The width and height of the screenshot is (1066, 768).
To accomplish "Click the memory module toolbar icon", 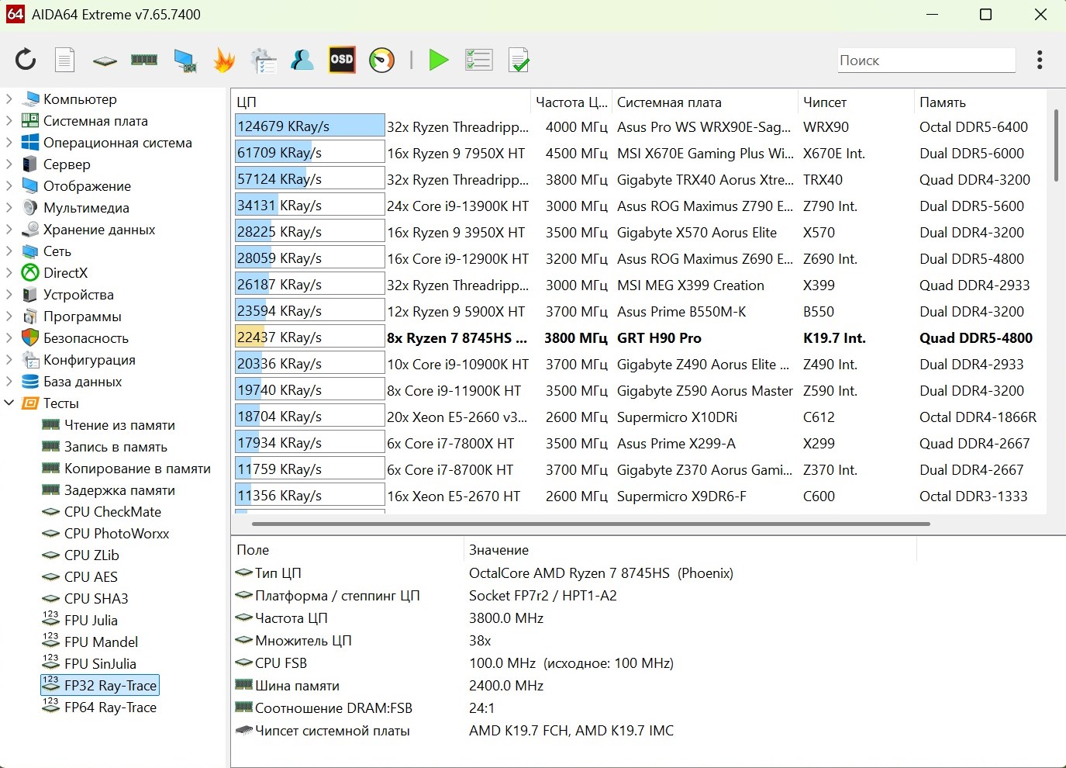I will pyautogui.click(x=144, y=60).
